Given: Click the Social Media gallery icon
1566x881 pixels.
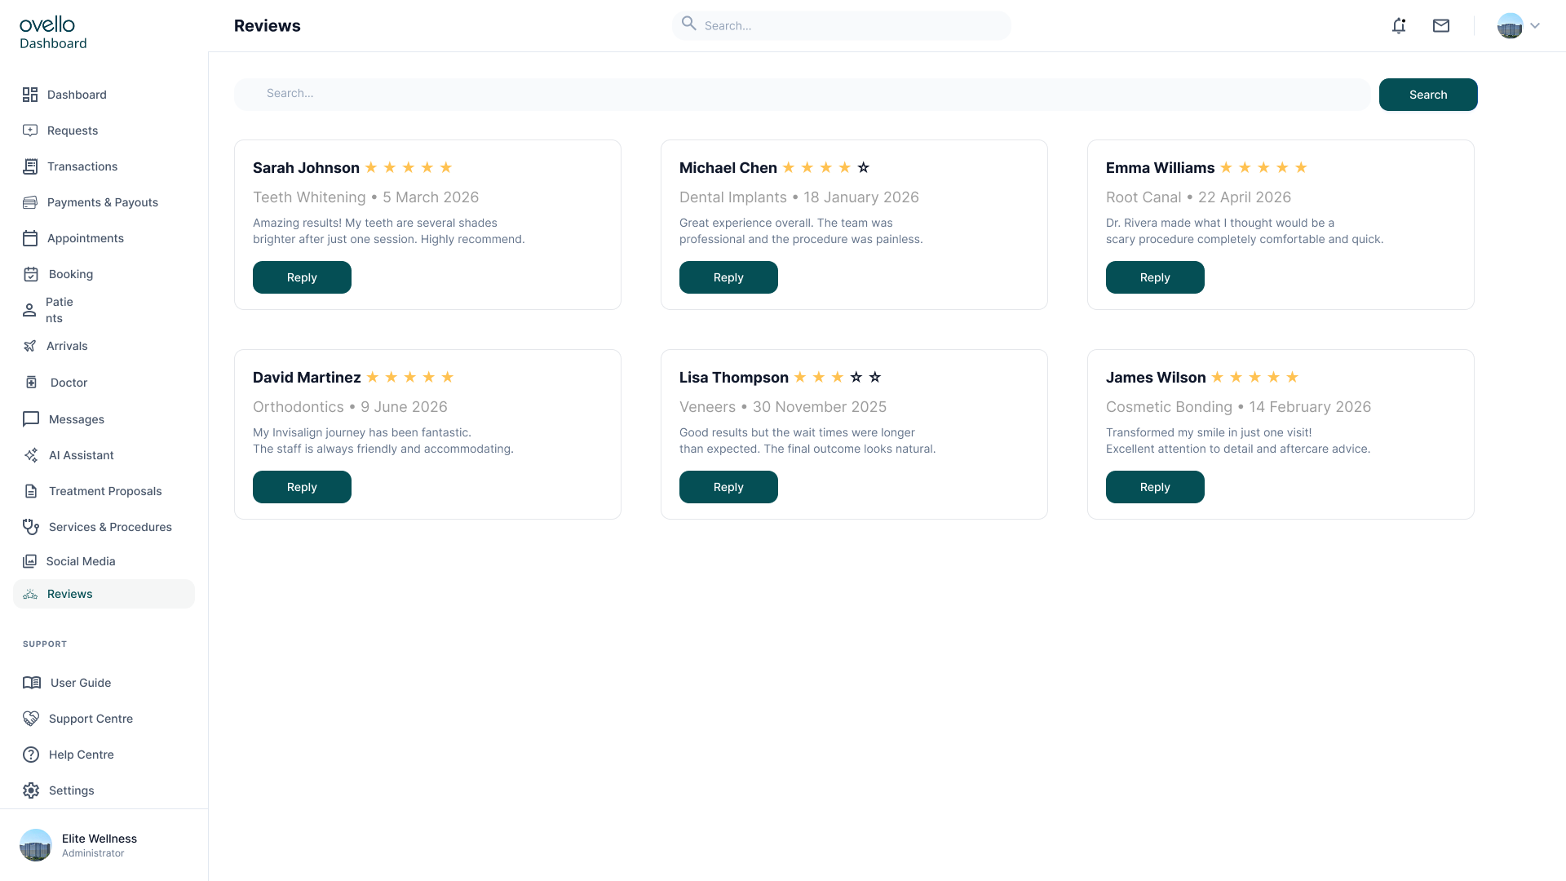Looking at the screenshot, I should 30,561.
